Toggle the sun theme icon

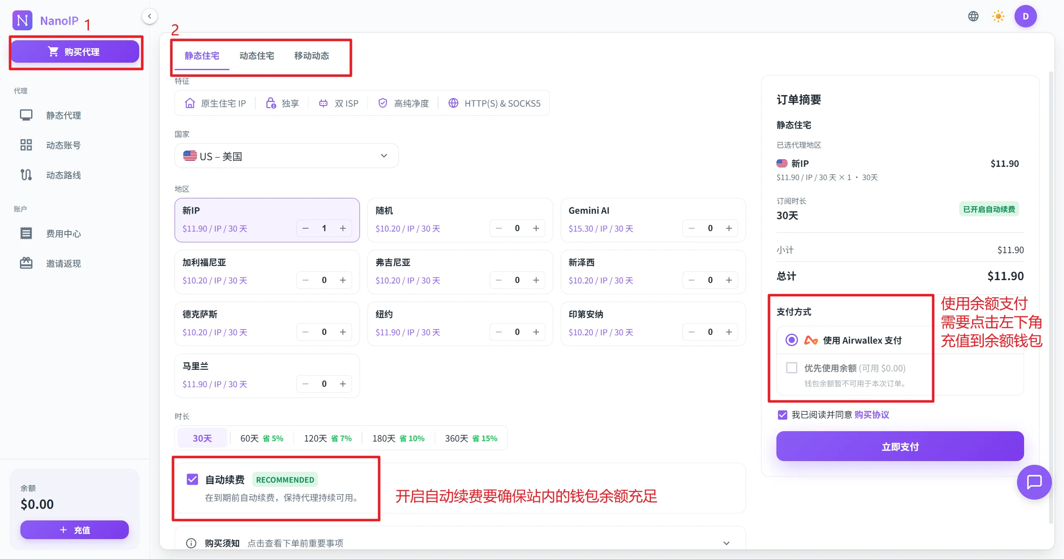[998, 16]
